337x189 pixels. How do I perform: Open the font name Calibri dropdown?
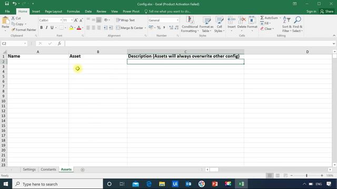[x=61, y=20]
